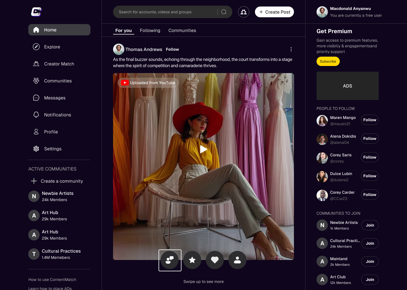Click the ContentMatch logo icon
407x290 pixels.
click(x=36, y=12)
